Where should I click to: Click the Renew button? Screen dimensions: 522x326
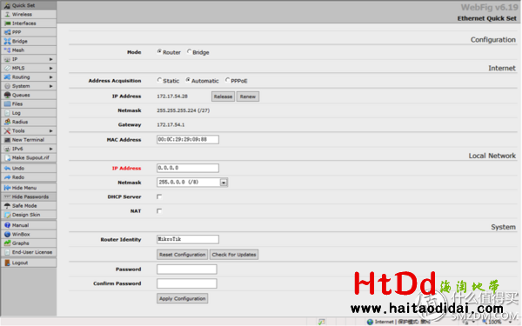tap(248, 96)
